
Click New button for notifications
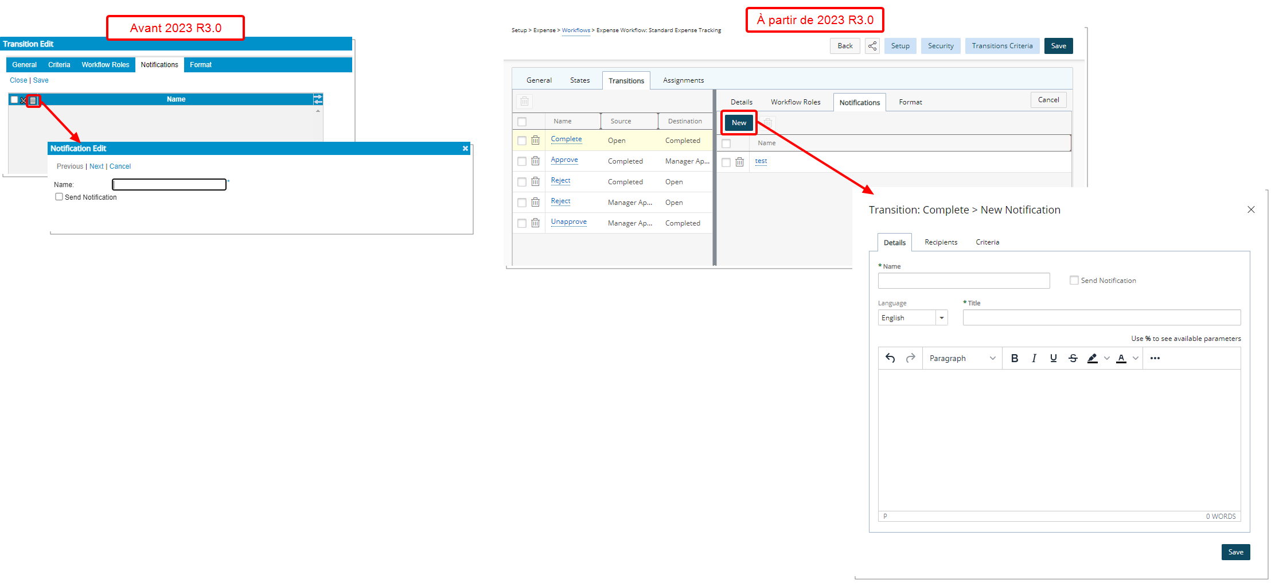pyautogui.click(x=739, y=123)
